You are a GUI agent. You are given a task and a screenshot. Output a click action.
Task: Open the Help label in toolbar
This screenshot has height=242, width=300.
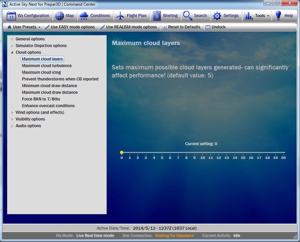click(x=289, y=16)
